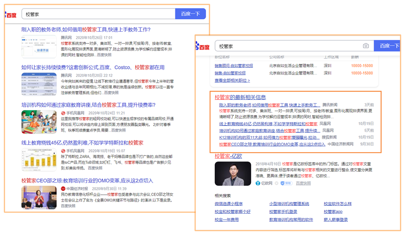This screenshot has height=235, width=405.
Task: Click related search 校宝和校管家哪个好
Action: coord(232,212)
